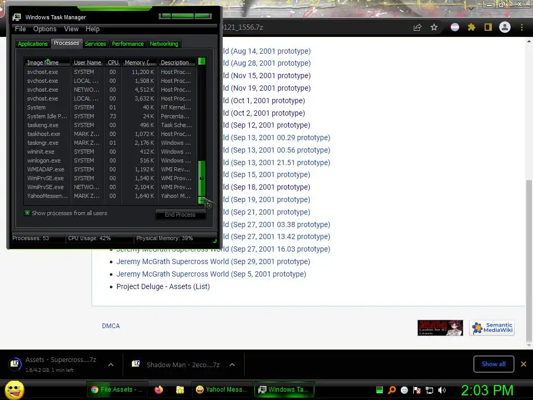Image resolution: width=533 pixels, height=400 pixels.
Task: Click the Semantic MediaWiki badge
Action: tap(491, 328)
